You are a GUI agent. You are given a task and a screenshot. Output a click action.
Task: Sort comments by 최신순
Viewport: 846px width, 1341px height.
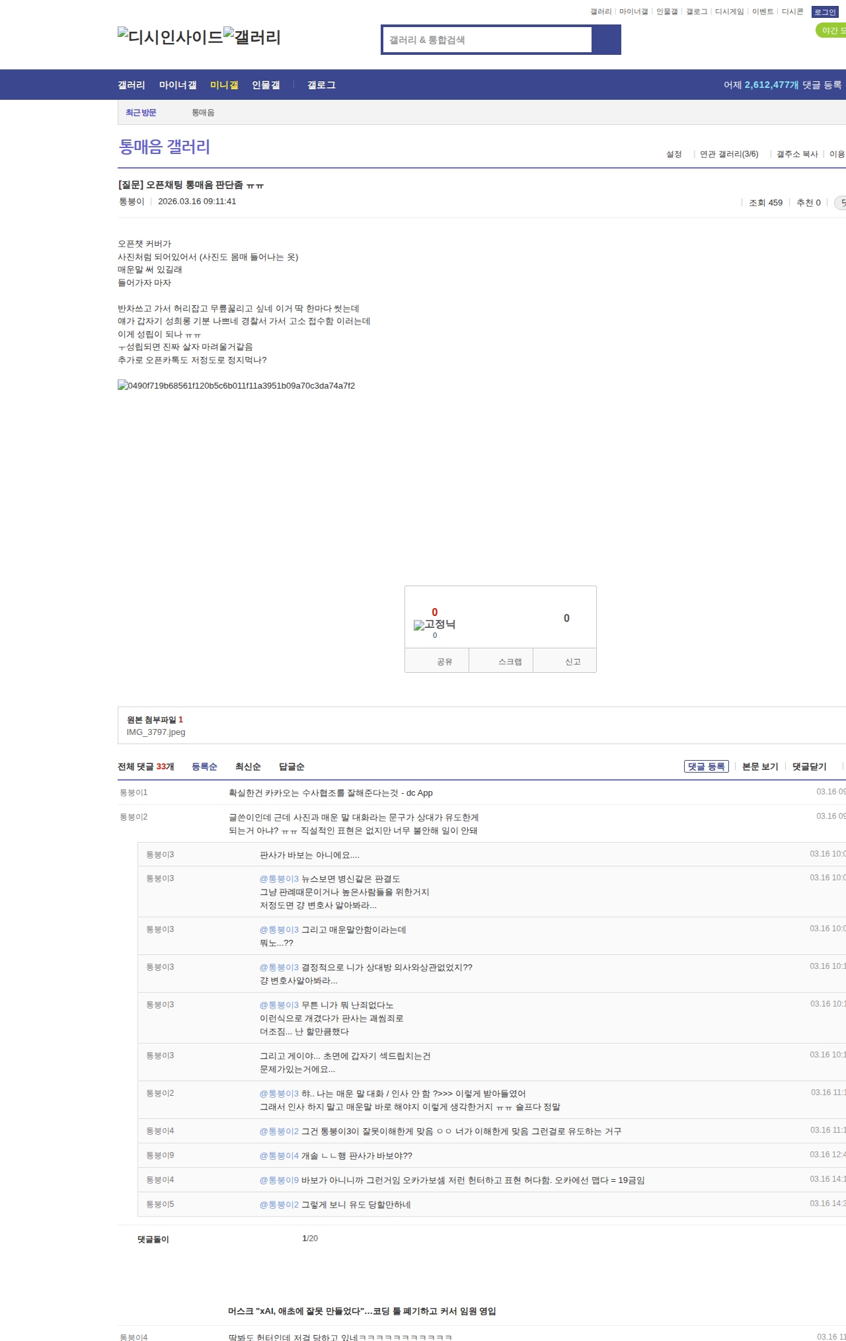pyautogui.click(x=248, y=767)
